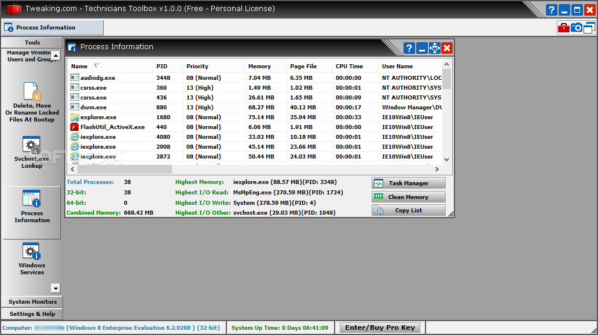
Task: Open main window help question mark
Action: click(552, 10)
